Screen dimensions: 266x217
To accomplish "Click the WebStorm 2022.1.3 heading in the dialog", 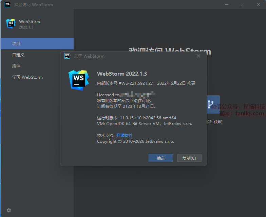I will tap(122, 74).
